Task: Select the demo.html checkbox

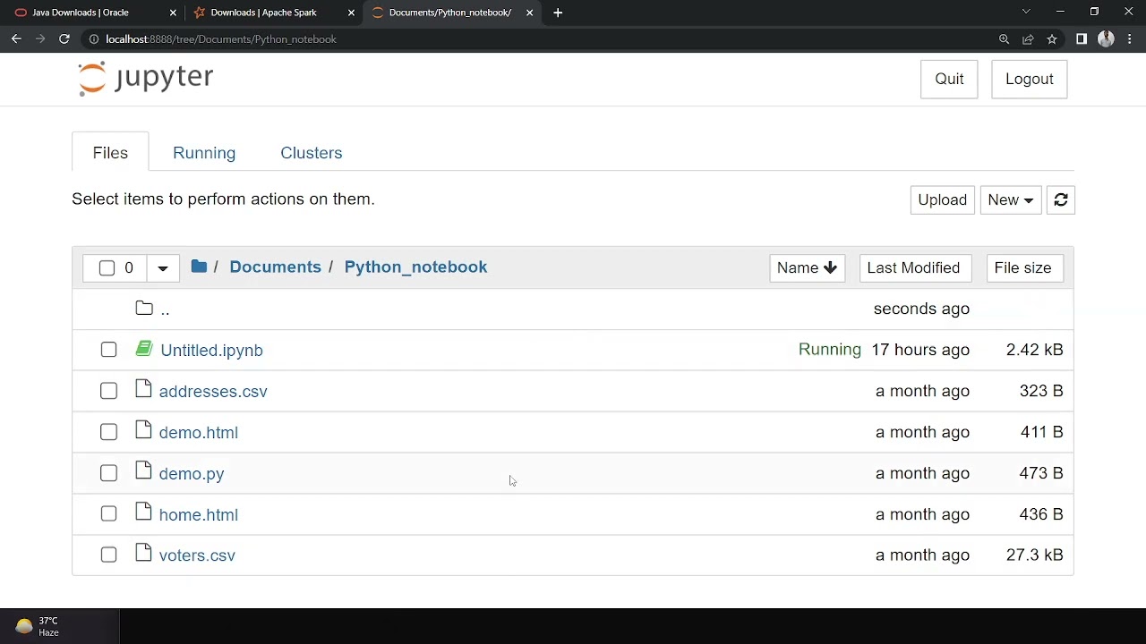Action: click(x=108, y=432)
